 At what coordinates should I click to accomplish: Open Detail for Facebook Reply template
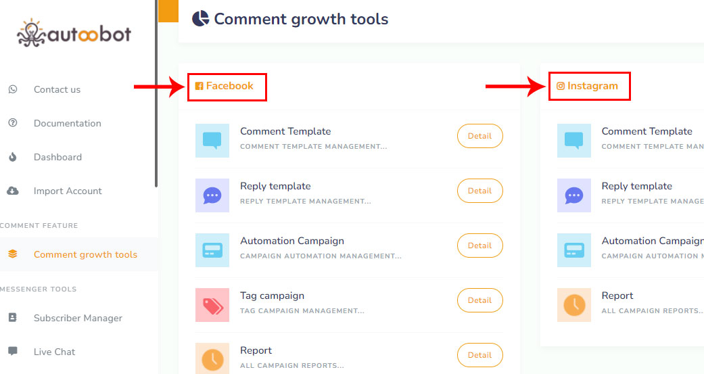click(479, 191)
